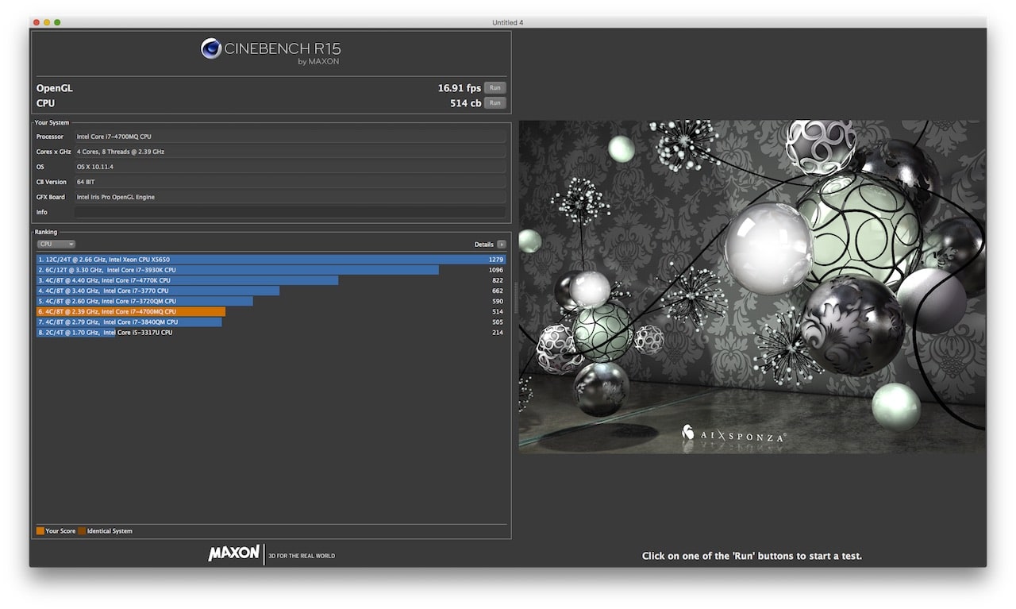Select highlighted row Intel Core i7-4700MQ
Viewport: 1016px width, 609px height.
click(x=271, y=312)
